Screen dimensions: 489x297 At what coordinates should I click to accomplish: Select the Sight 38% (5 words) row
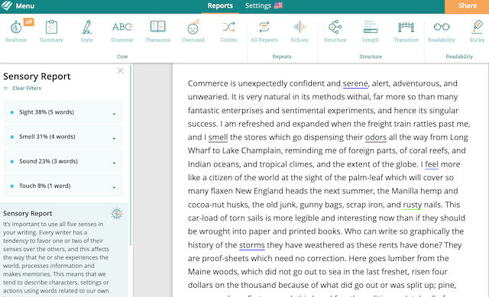[63, 112]
